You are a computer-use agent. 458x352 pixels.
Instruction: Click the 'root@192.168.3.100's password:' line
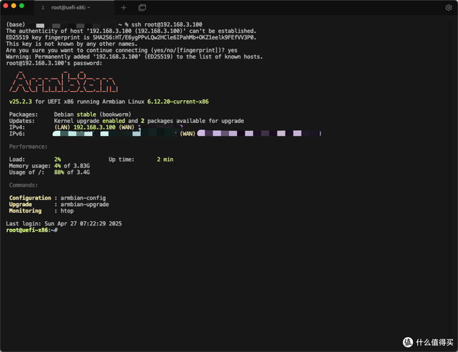pyautogui.click(x=54, y=63)
